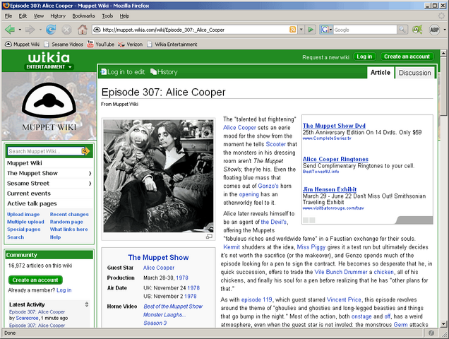
Task: Click Request a new wiki link
Action: pos(325,57)
